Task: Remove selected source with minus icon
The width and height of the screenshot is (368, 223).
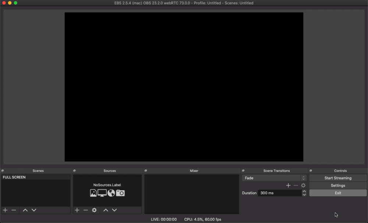Action: click(86, 210)
